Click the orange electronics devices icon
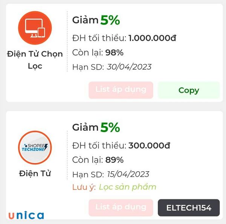 coord(35,28)
